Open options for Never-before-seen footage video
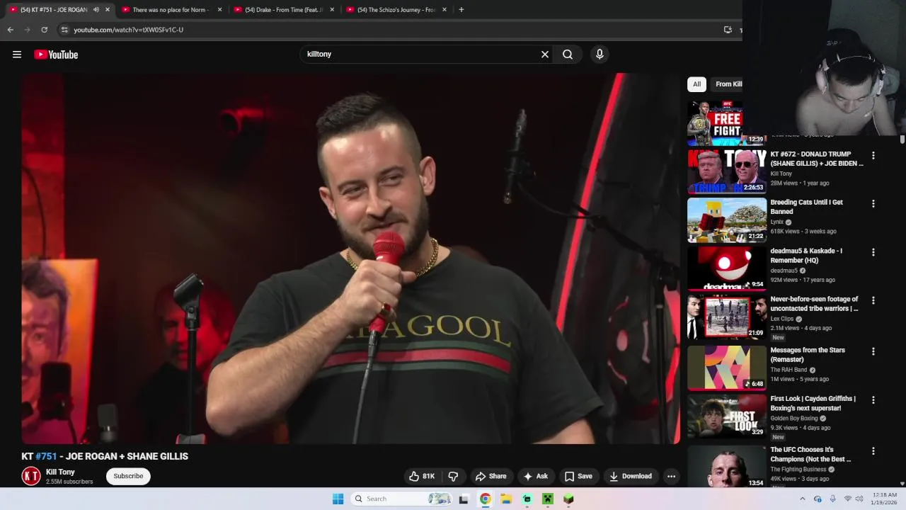Image resolution: width=906 pixels, height=510 pixels. pos(873,300)
